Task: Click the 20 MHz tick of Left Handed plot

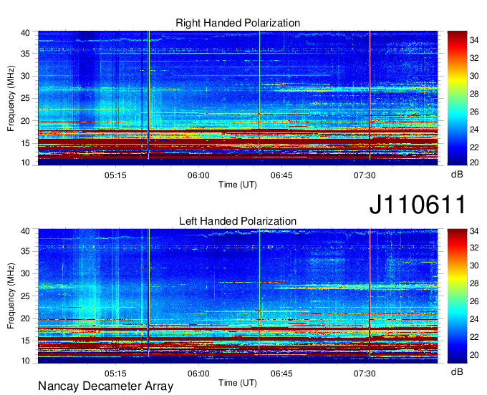Action: (26, 318)
